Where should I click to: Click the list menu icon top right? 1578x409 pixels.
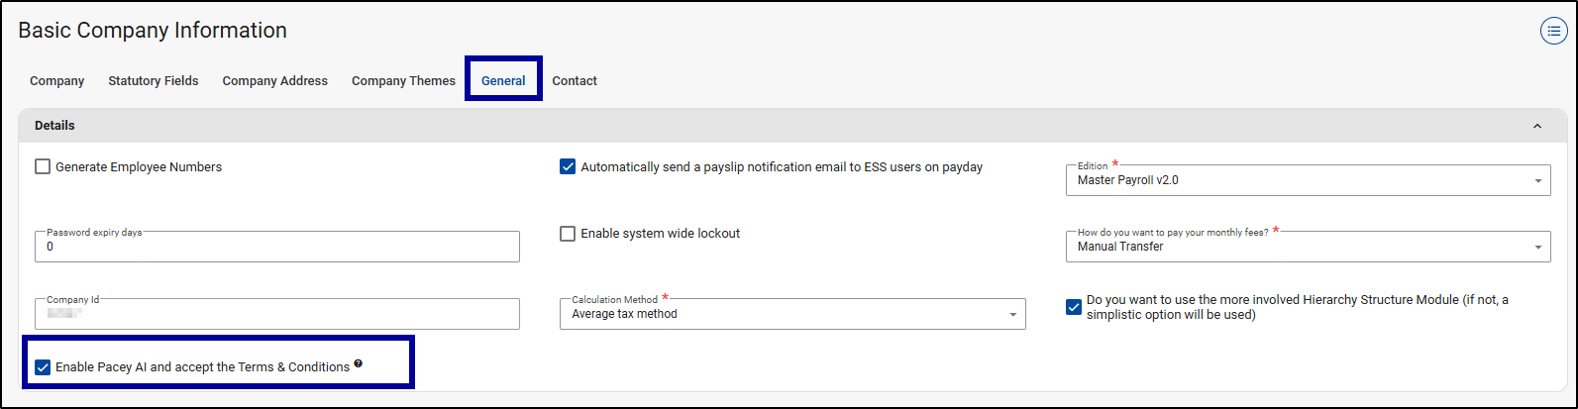tap(1553, 32)
